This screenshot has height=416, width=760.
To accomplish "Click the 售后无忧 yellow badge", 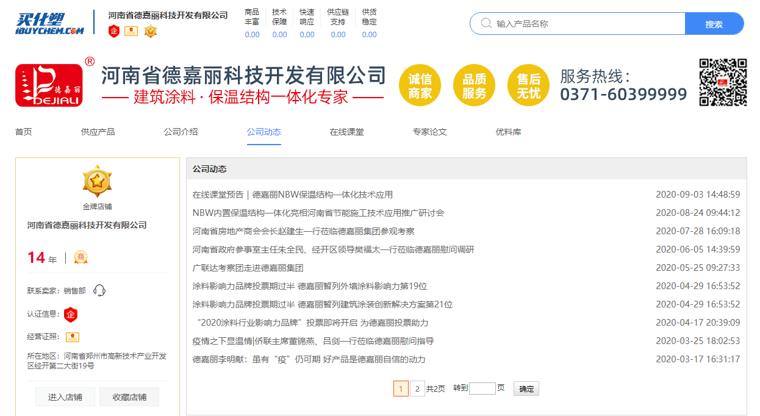I will point(528,85).
